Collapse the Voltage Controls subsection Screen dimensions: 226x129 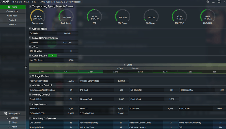30,104
